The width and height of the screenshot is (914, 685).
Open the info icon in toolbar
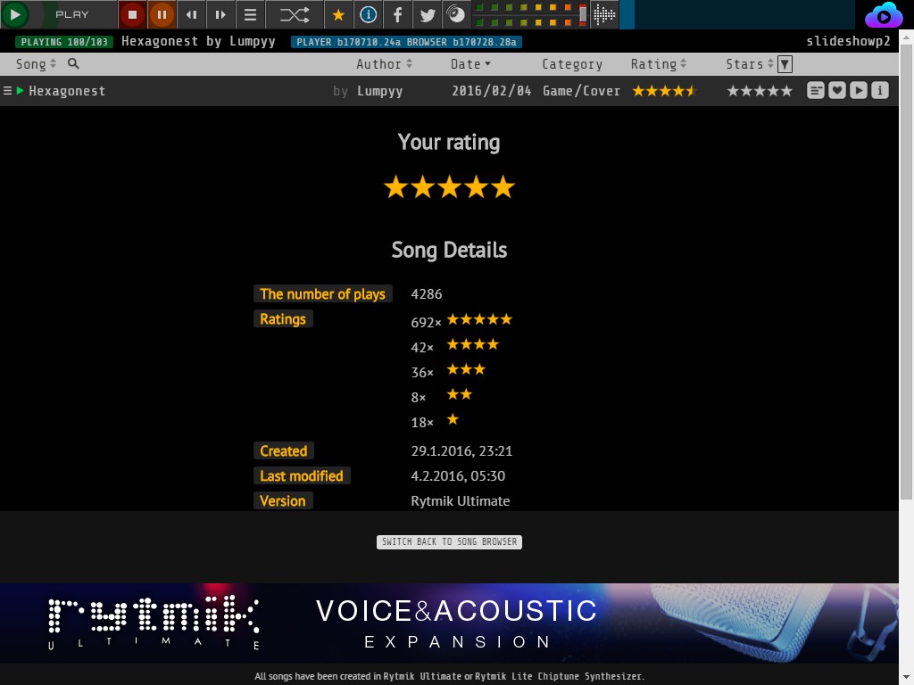368,14
